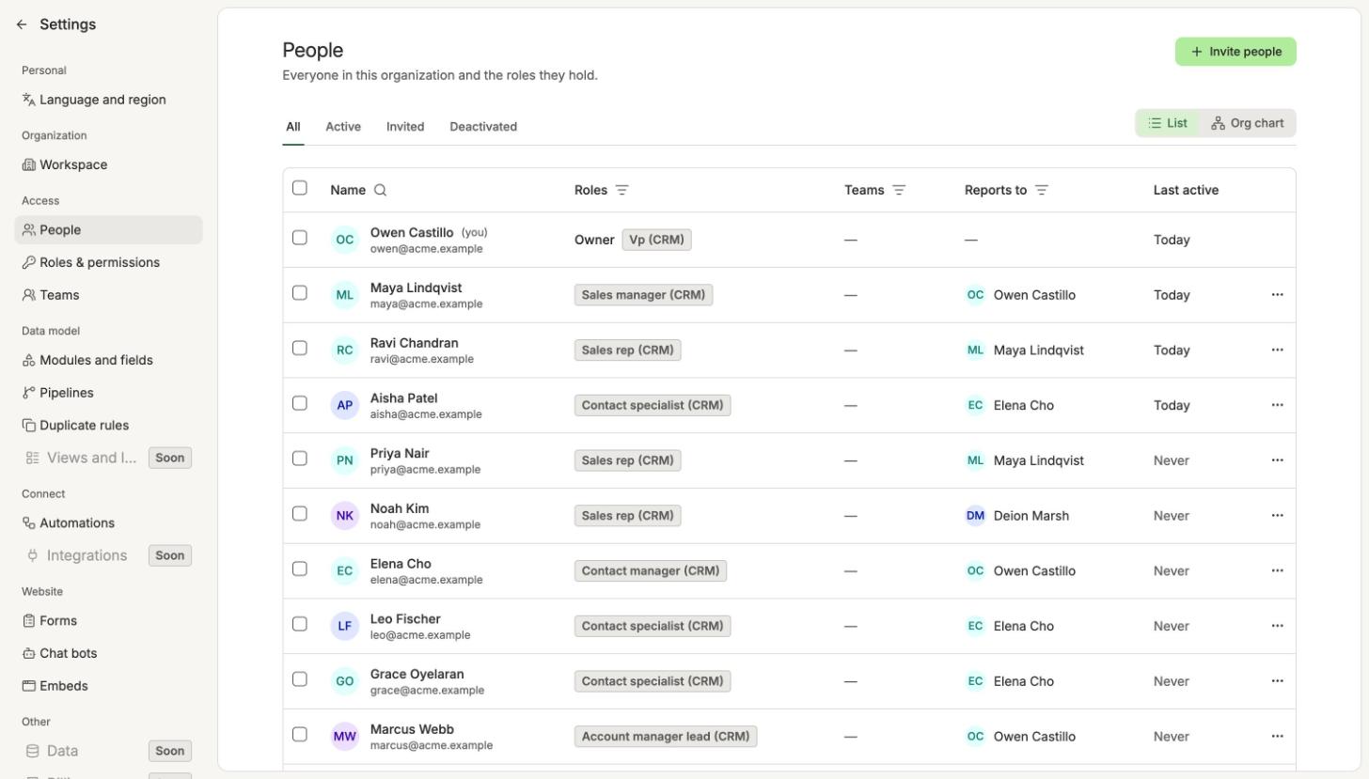Click the Sales manager (CRM) role tag
1369x779 pixels.
[x=643, y=295]
